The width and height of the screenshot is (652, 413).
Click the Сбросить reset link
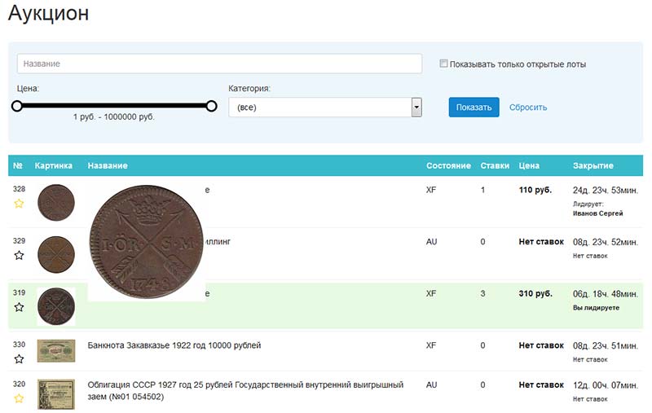(528, 108)
